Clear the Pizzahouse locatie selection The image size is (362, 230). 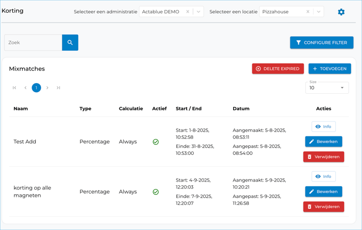coord(308,12)
